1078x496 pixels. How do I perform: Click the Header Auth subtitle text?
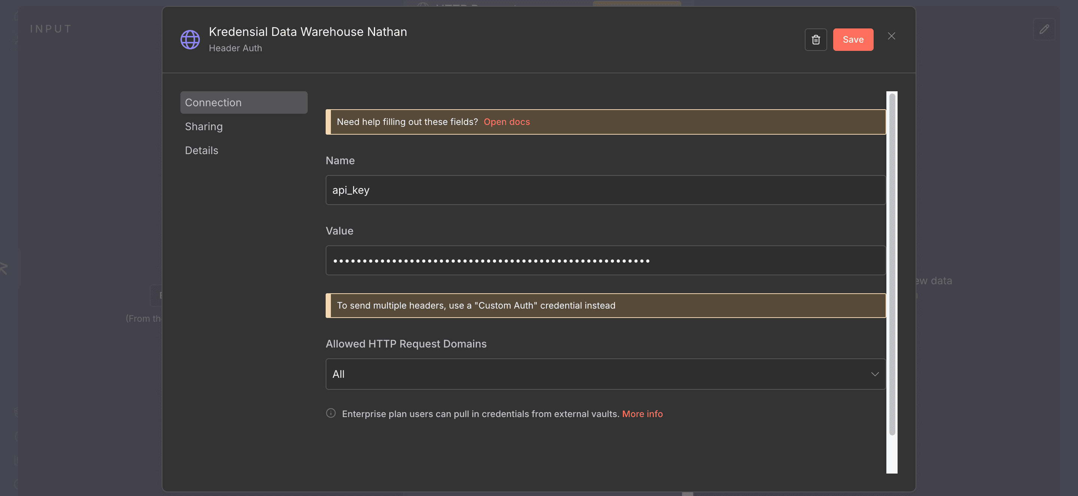[235, 48]
